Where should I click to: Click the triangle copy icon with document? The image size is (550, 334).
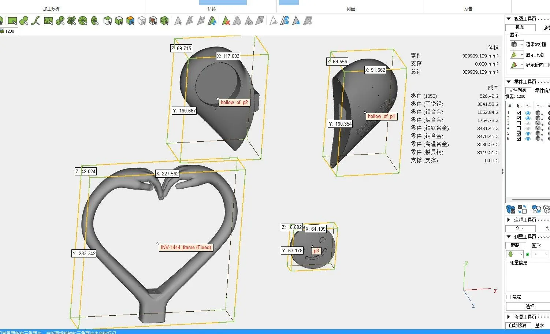249,21
